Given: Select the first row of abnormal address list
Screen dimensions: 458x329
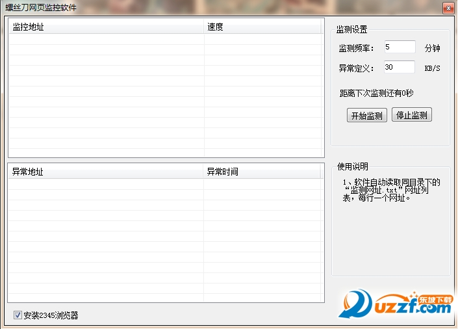Looking at the screenshot, I should [165, 184].
